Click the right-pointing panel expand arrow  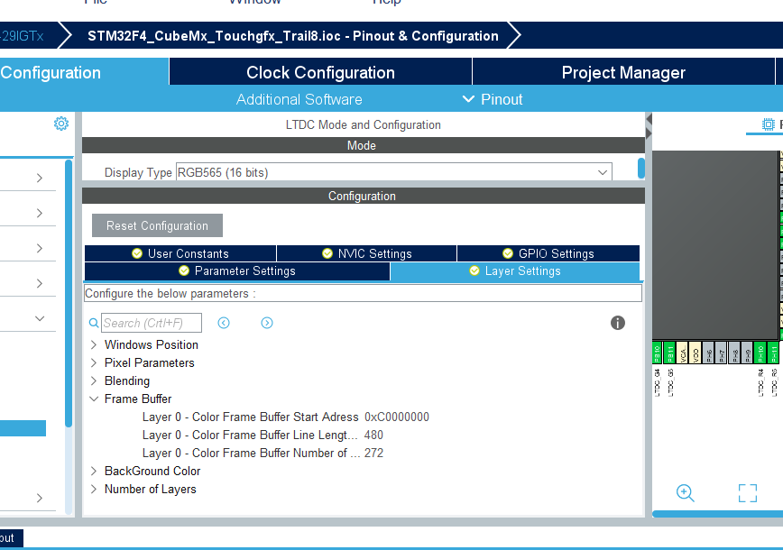[649, 133]
